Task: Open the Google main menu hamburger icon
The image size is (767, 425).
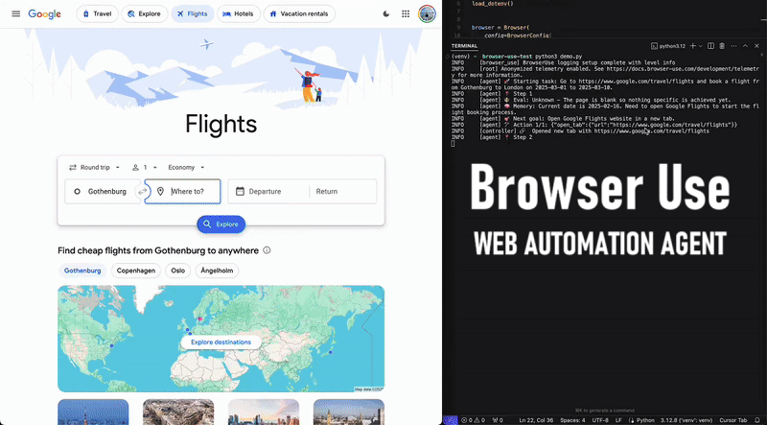Action: pyautogui.click(x=15, y=13)
